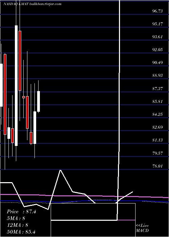Select the 82.69 price axis label
The width and height of the screenshot is (169, 237).
[158, 127]
